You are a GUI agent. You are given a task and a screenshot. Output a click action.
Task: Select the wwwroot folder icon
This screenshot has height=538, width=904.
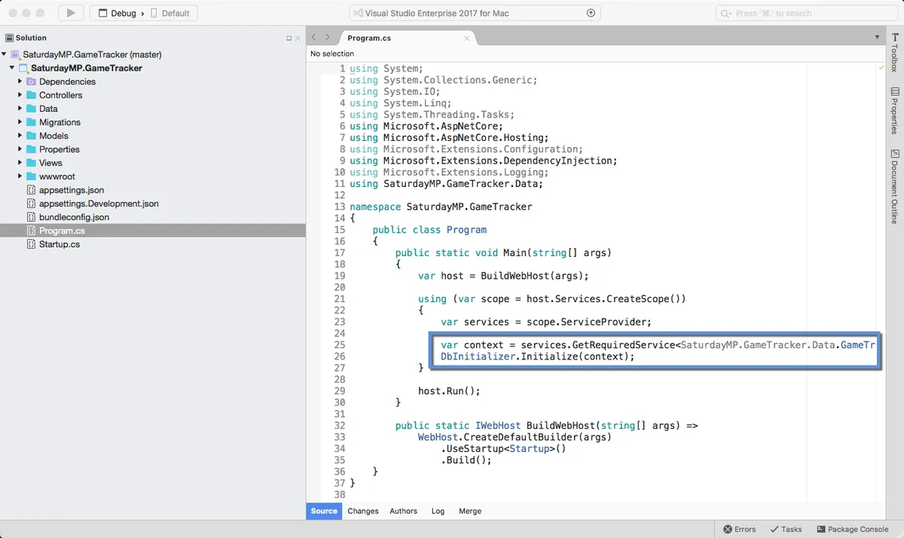[x=31, y=176]
